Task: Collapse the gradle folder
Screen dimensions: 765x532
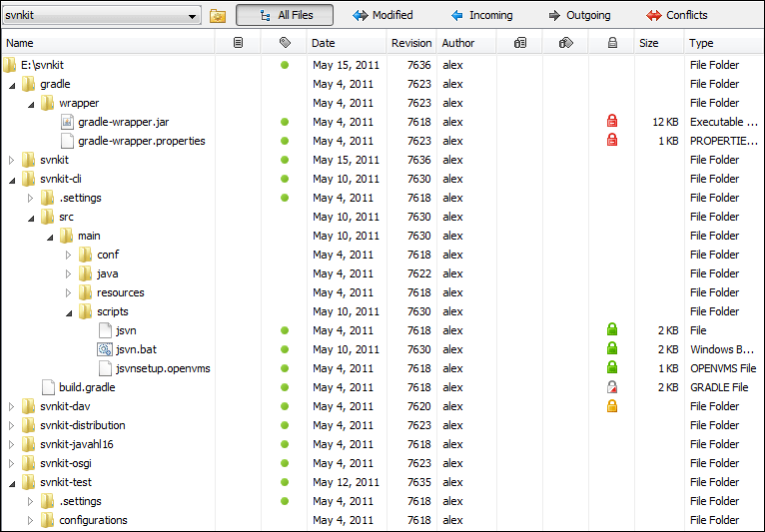Action: tap(12, 85)
